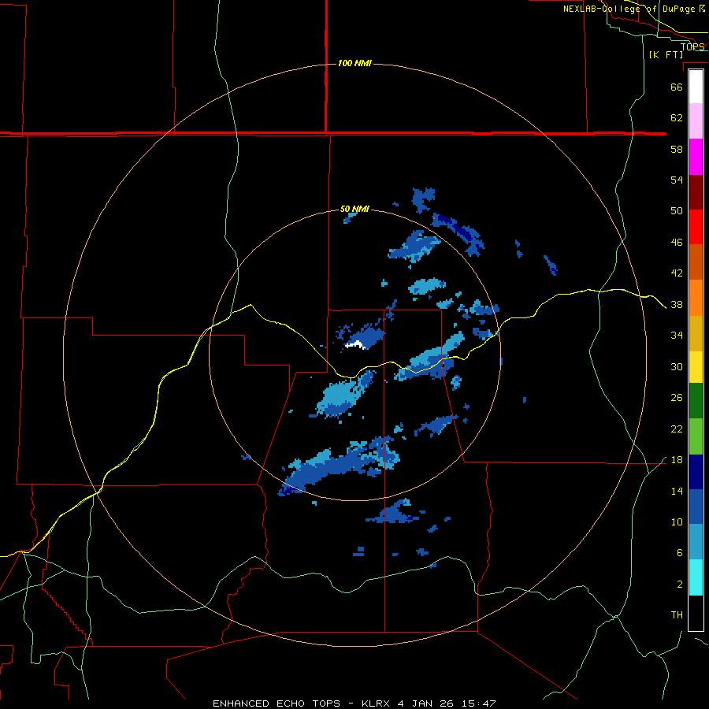Click the light green legend swatch
The height and width of the screenshot is (709, 709).
tap(696, 436)
